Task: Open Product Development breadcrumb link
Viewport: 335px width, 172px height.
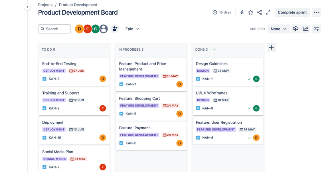Action: coord(78,5)
